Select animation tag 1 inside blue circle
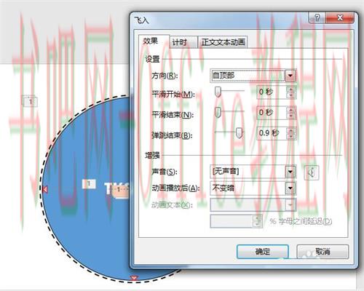 [x=89, y=184]
